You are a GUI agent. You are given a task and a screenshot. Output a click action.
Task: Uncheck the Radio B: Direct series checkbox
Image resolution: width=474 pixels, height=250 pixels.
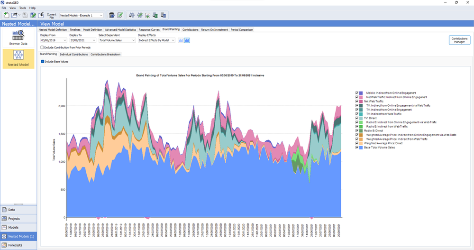(357, 131)
